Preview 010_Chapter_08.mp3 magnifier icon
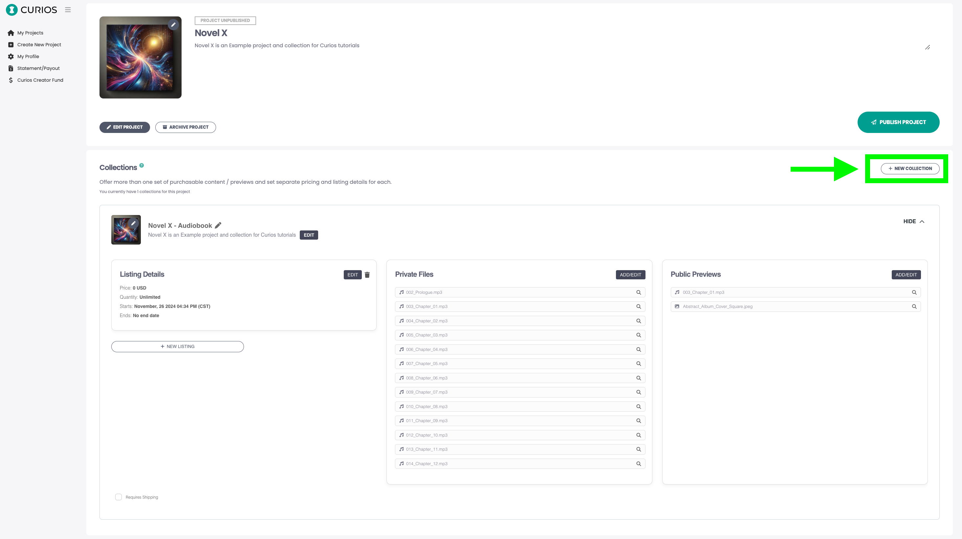Viewport: 962px width, 539px height. [x=639, y=406]
